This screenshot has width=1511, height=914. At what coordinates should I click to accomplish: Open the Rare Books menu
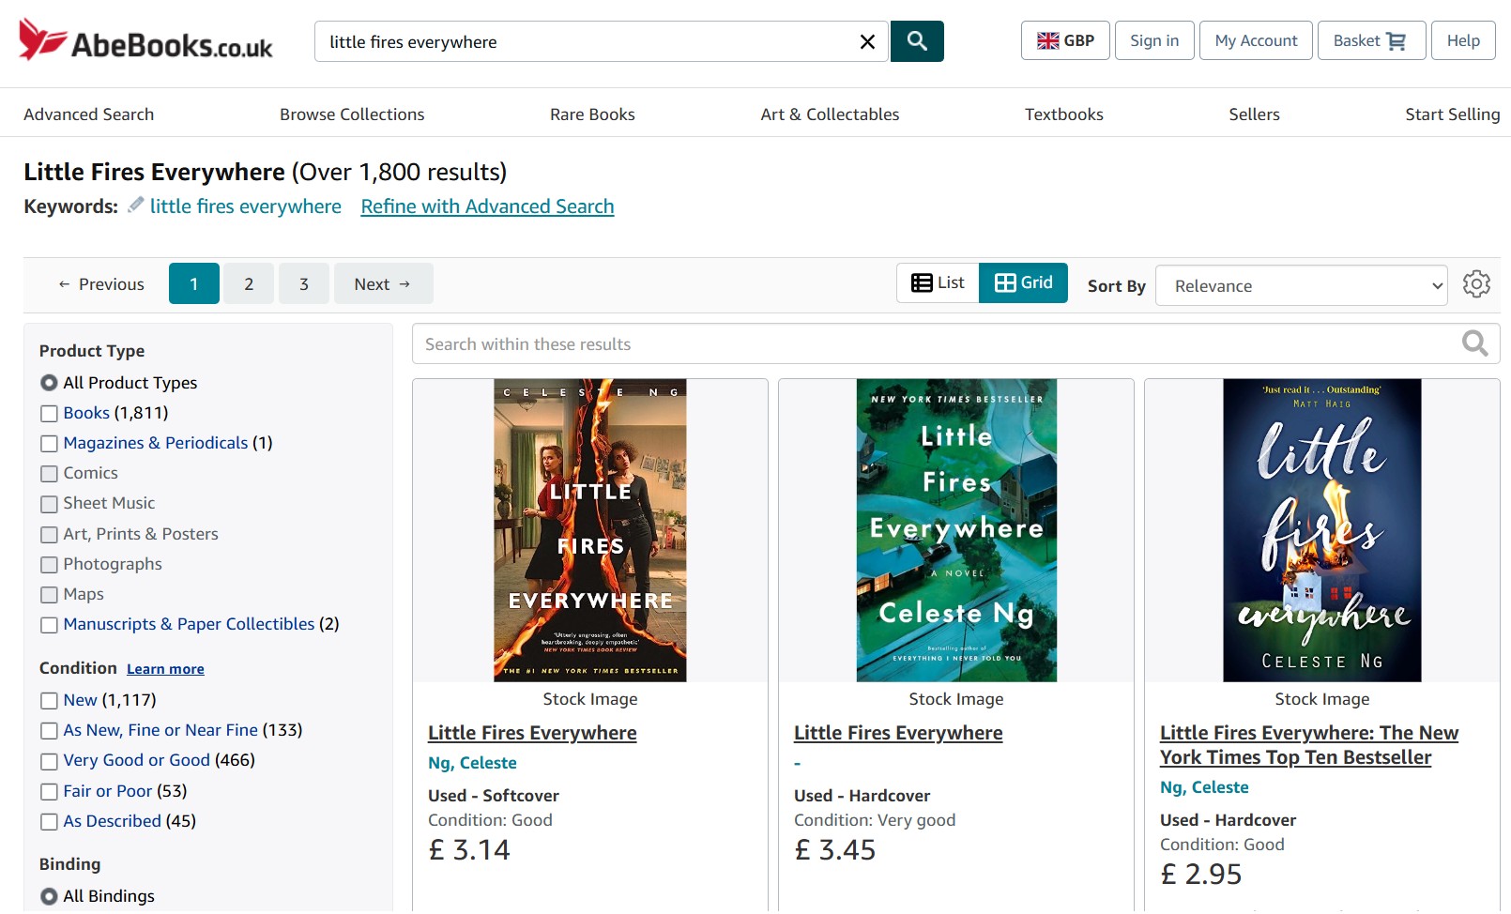pos(591,114)
